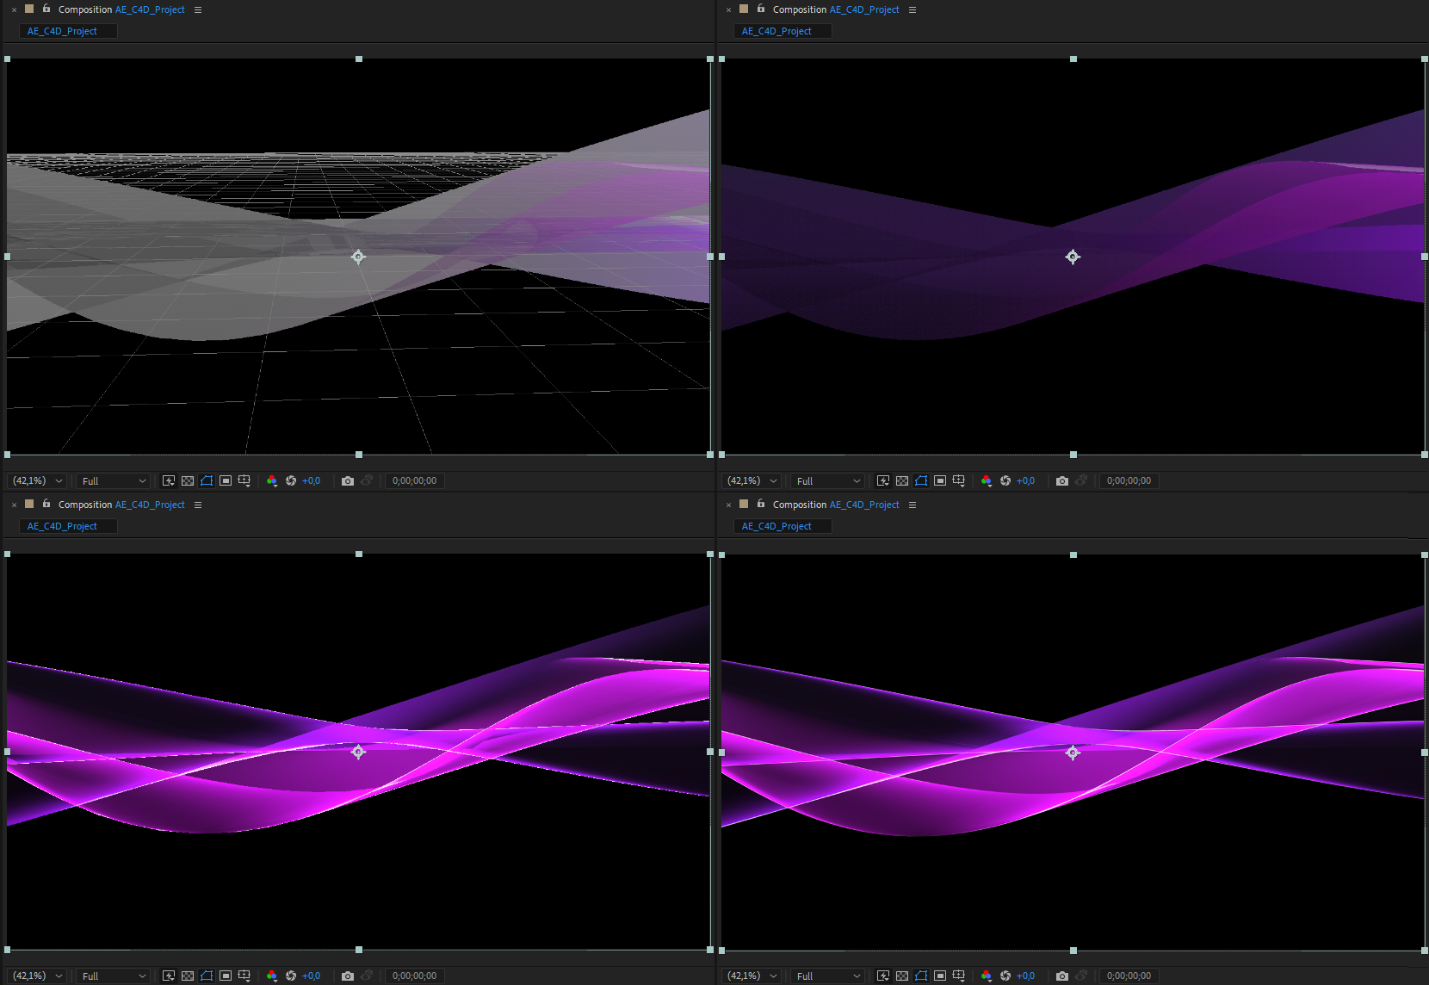Click the Adjust Exposure aperture icon bottom-left
The width and height of the screenshot is (1429, 985).
[x=290, y=976]
